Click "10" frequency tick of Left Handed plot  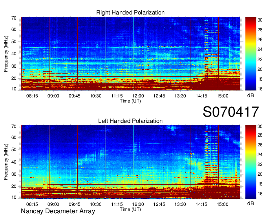coord(14,197)
